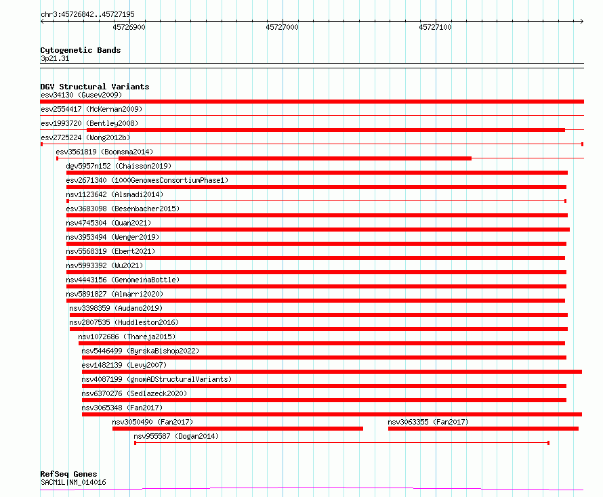The image size is (603, 497).
Task: Select the nsv5993392 (Wu2021) label
Action: tap(104, 265)
